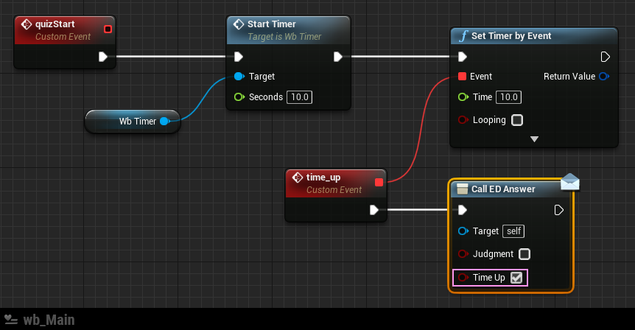The image size is (635, 330).
Task: Click the Wb Timer variable output pin
Action: click(x=165, y=121)
